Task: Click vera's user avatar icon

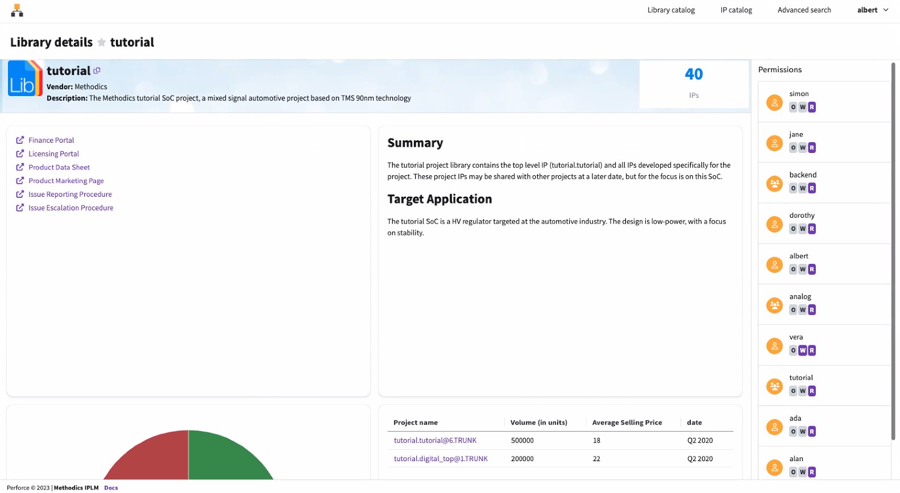Action: coord(774,346)
